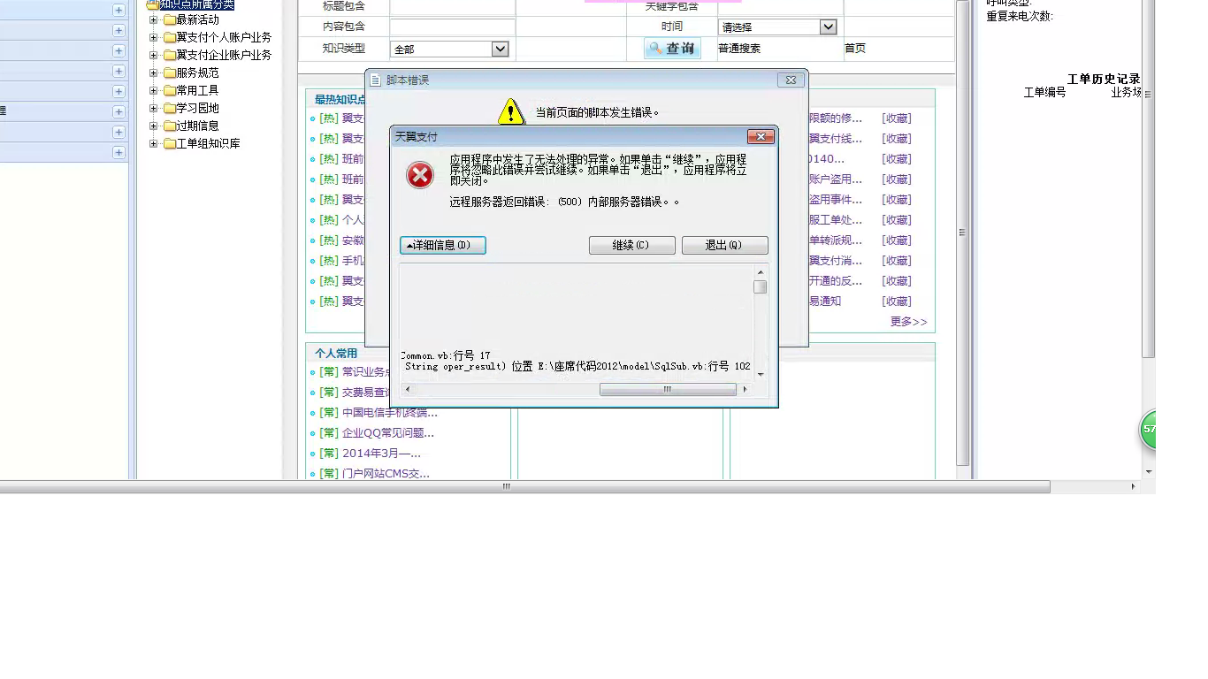
Task: Open the 盗用事件… article link
Action: [836, 200]
